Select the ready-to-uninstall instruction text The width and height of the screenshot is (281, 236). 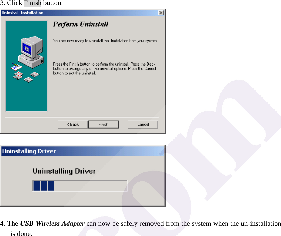coord(104,41)
